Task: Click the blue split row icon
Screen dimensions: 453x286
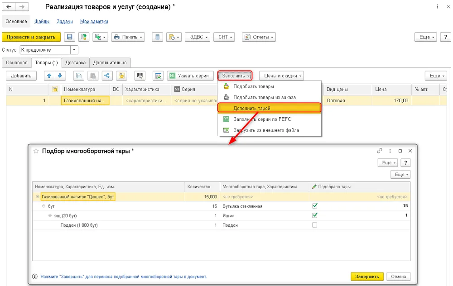Action: 107,76
